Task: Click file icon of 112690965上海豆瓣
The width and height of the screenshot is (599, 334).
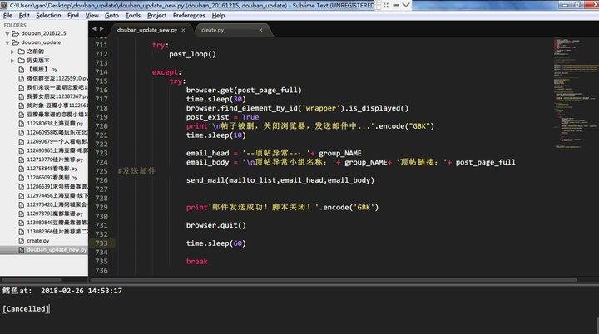Action: click(x=22, y=150)
